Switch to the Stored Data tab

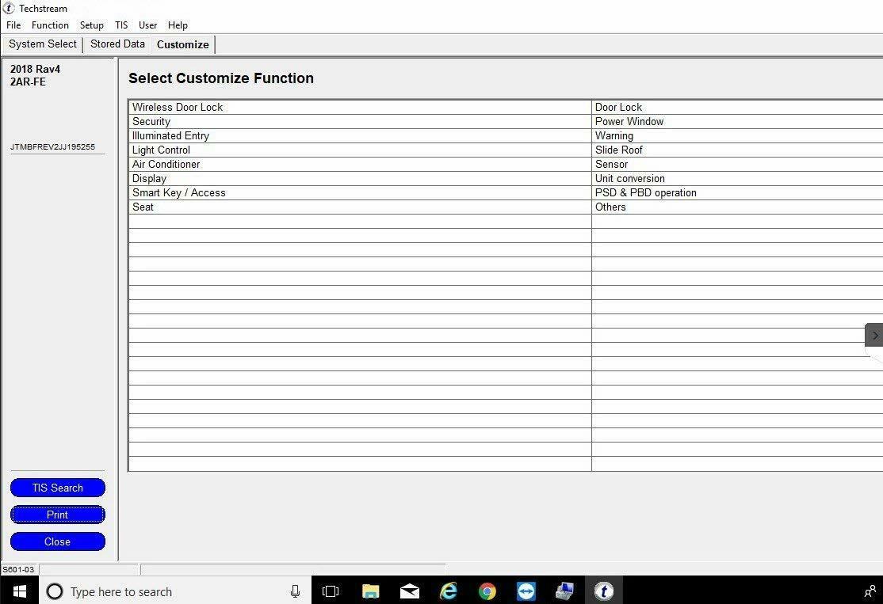(117, 44)
